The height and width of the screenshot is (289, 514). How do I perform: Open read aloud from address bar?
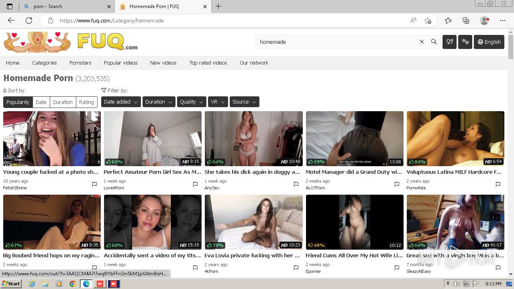(413, 20)
